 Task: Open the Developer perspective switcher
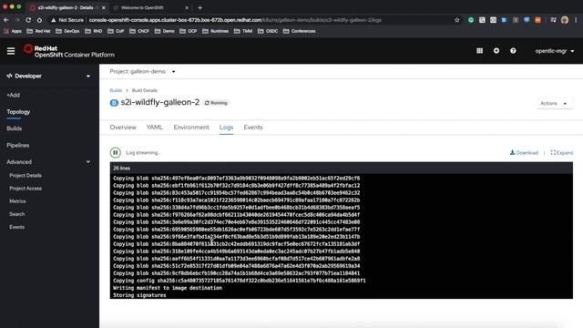pyautogui.click(x=48, y=76)
